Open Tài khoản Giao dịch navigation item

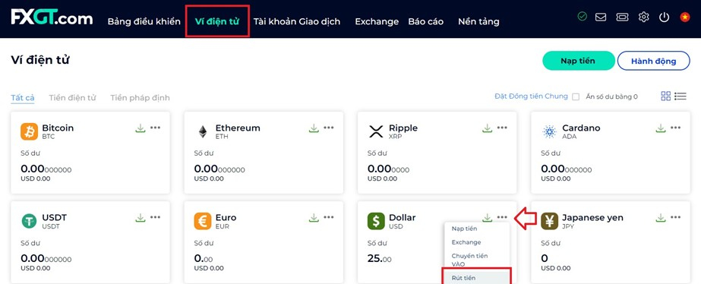pyautogui.click(x=297, y=21)
